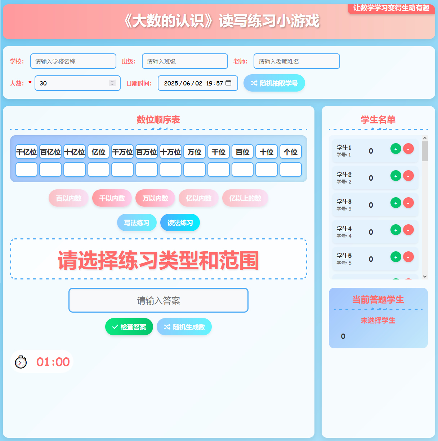The height and width of the screenshot is (441, 438).
Task: Click 随机生成数 button
Action: tap(184, 327)
